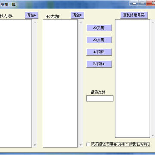The width and height of the screenshot is (155, 155).
Task: Click the 清空A button
Action: click(31, 15)
